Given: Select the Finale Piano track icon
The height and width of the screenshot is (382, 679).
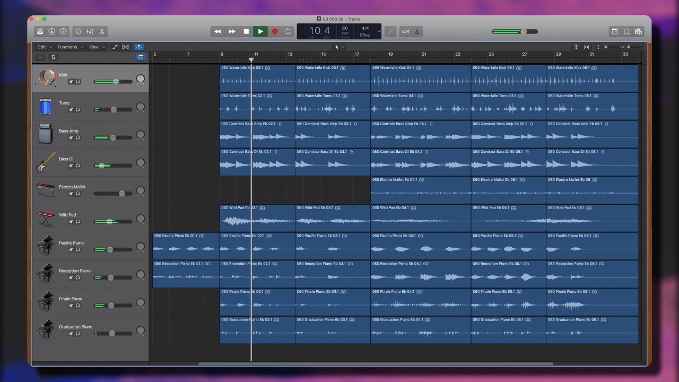Looking at the screenshot, I should click(x=46, y=302).
